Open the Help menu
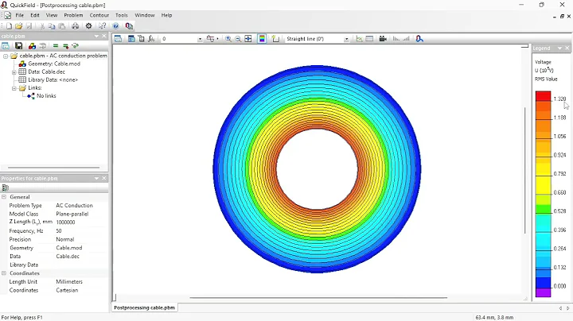 click(166, 15)
